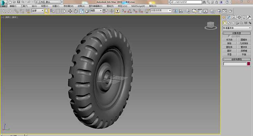Open the Modify panel tab icon
Viewport: 253px width, 136px height.
tap(229, 17)
